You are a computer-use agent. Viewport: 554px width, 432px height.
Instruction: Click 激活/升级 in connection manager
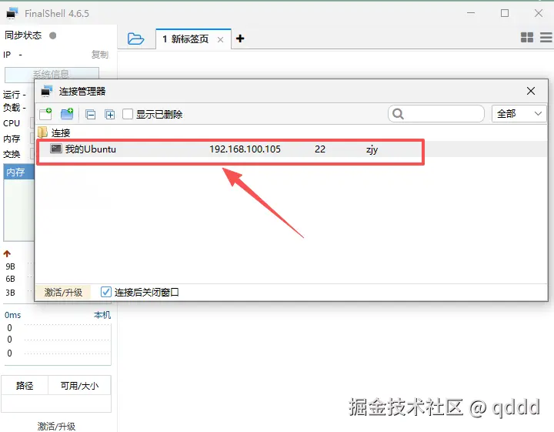pos(63,293)
